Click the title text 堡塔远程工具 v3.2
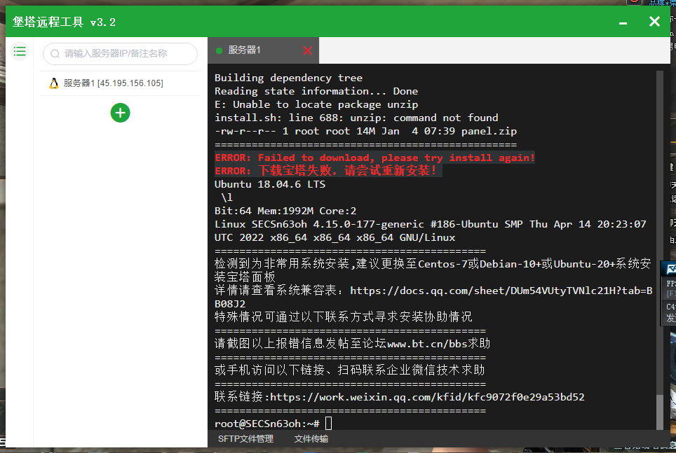The width and height of the screenshot is (676, 453). [x=64, y=22]
